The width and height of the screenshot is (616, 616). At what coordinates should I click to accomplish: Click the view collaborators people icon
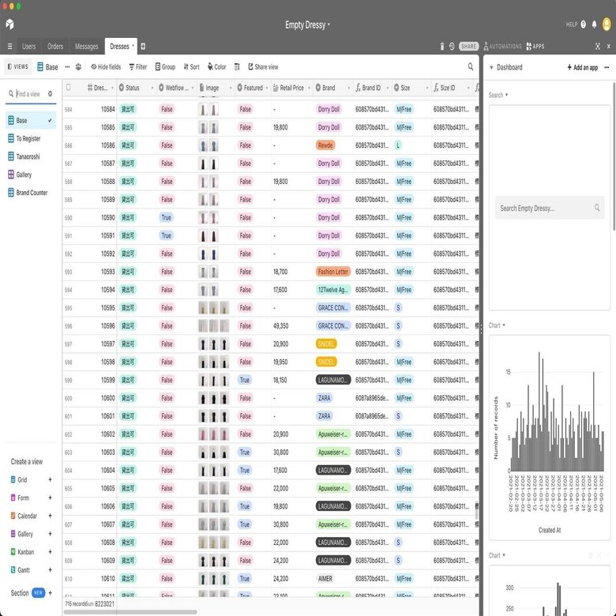coord(78,67)
